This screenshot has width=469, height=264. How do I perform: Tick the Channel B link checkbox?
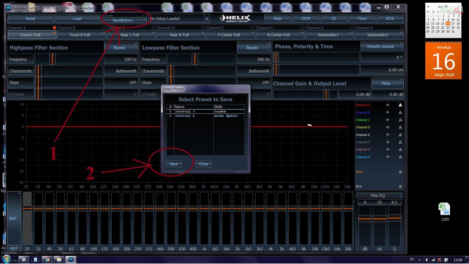(104, 28)
